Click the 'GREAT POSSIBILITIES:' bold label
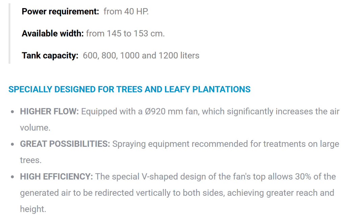 (65, 144)
